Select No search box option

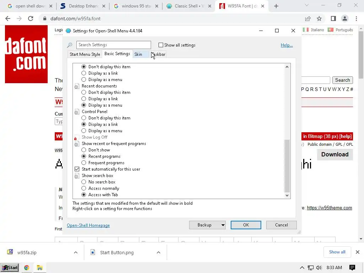84,182
